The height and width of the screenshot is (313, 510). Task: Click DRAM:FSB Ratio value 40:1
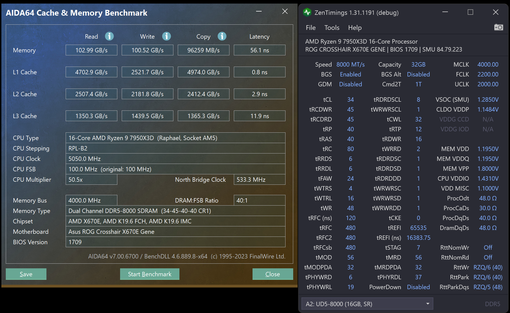point(260,200)
